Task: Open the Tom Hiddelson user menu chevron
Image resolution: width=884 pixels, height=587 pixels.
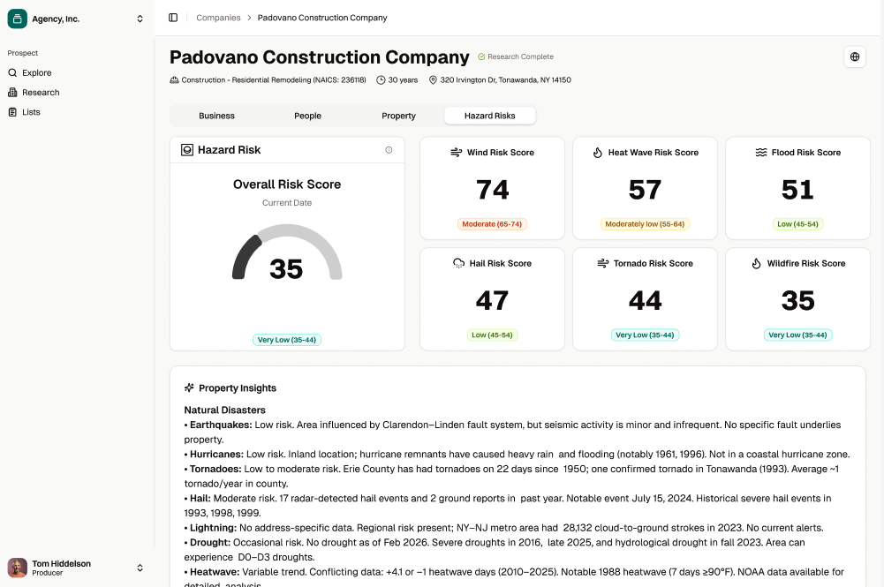Action: tap(140, 568)
